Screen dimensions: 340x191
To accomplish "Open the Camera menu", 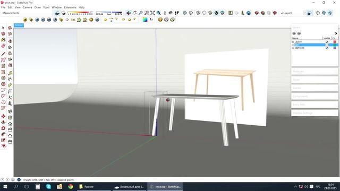I will point(27,7).
